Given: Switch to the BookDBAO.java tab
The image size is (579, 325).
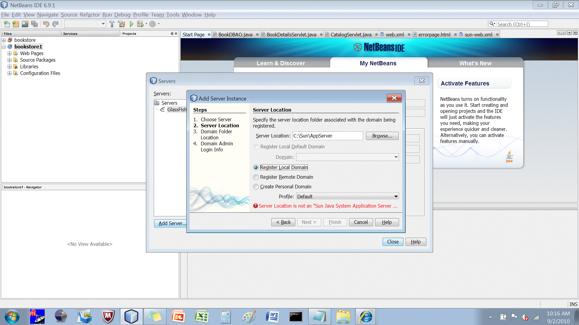Looking at the screenshot, I should [235, 35].
